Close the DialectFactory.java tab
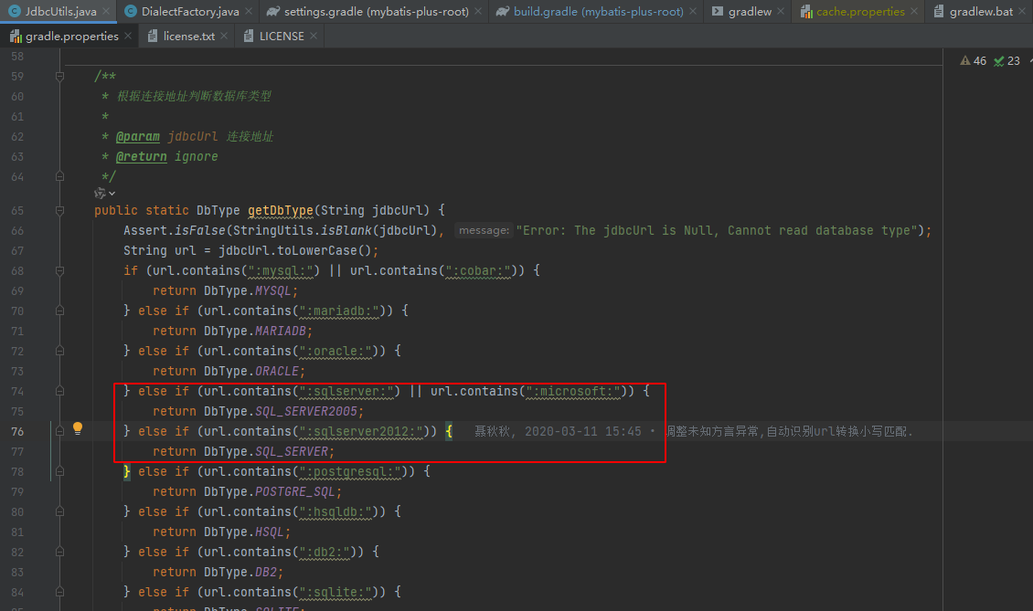1033x611 pixels. click(250, 12)
